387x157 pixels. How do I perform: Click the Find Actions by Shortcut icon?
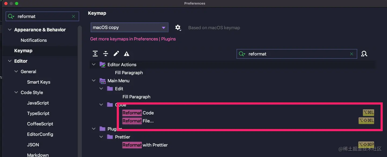[364, 54]
